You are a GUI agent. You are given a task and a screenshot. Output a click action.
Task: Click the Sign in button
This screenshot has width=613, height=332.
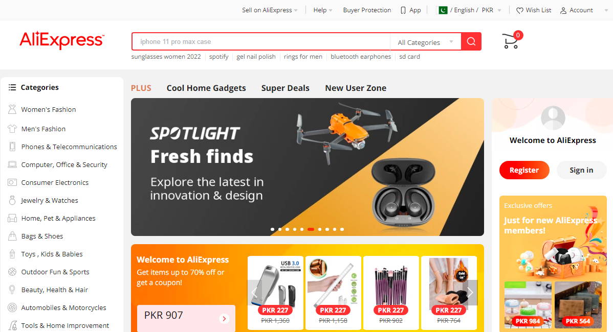tap(581, 170)
